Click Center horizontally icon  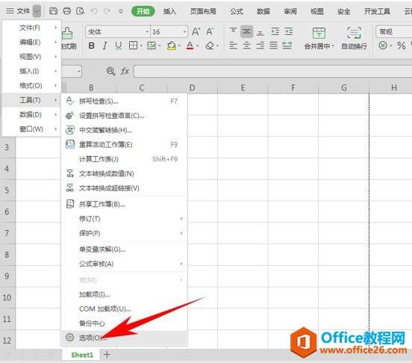click(x=246, y=46)
